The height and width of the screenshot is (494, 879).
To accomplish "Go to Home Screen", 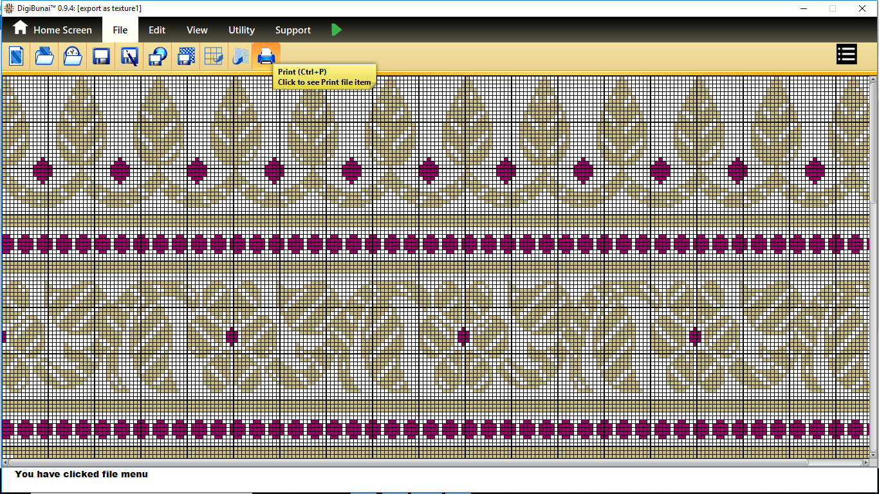I will 52,30.
